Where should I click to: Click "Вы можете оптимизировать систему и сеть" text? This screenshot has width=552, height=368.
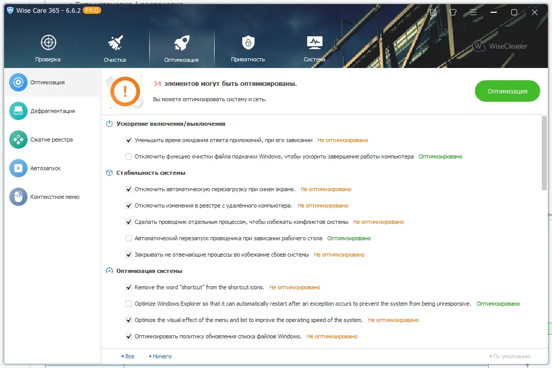[210, 99]
